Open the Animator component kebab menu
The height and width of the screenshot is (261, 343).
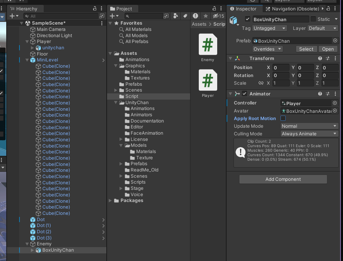coord(335,94)
